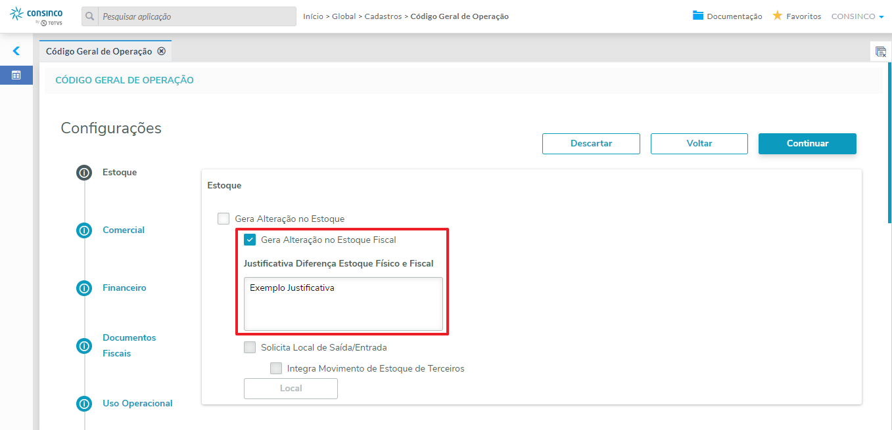Viewport: 892px width, 430px height.
Task: Enable Gera Alteração no Estoque checkbox
Action: tap(223, 219)
